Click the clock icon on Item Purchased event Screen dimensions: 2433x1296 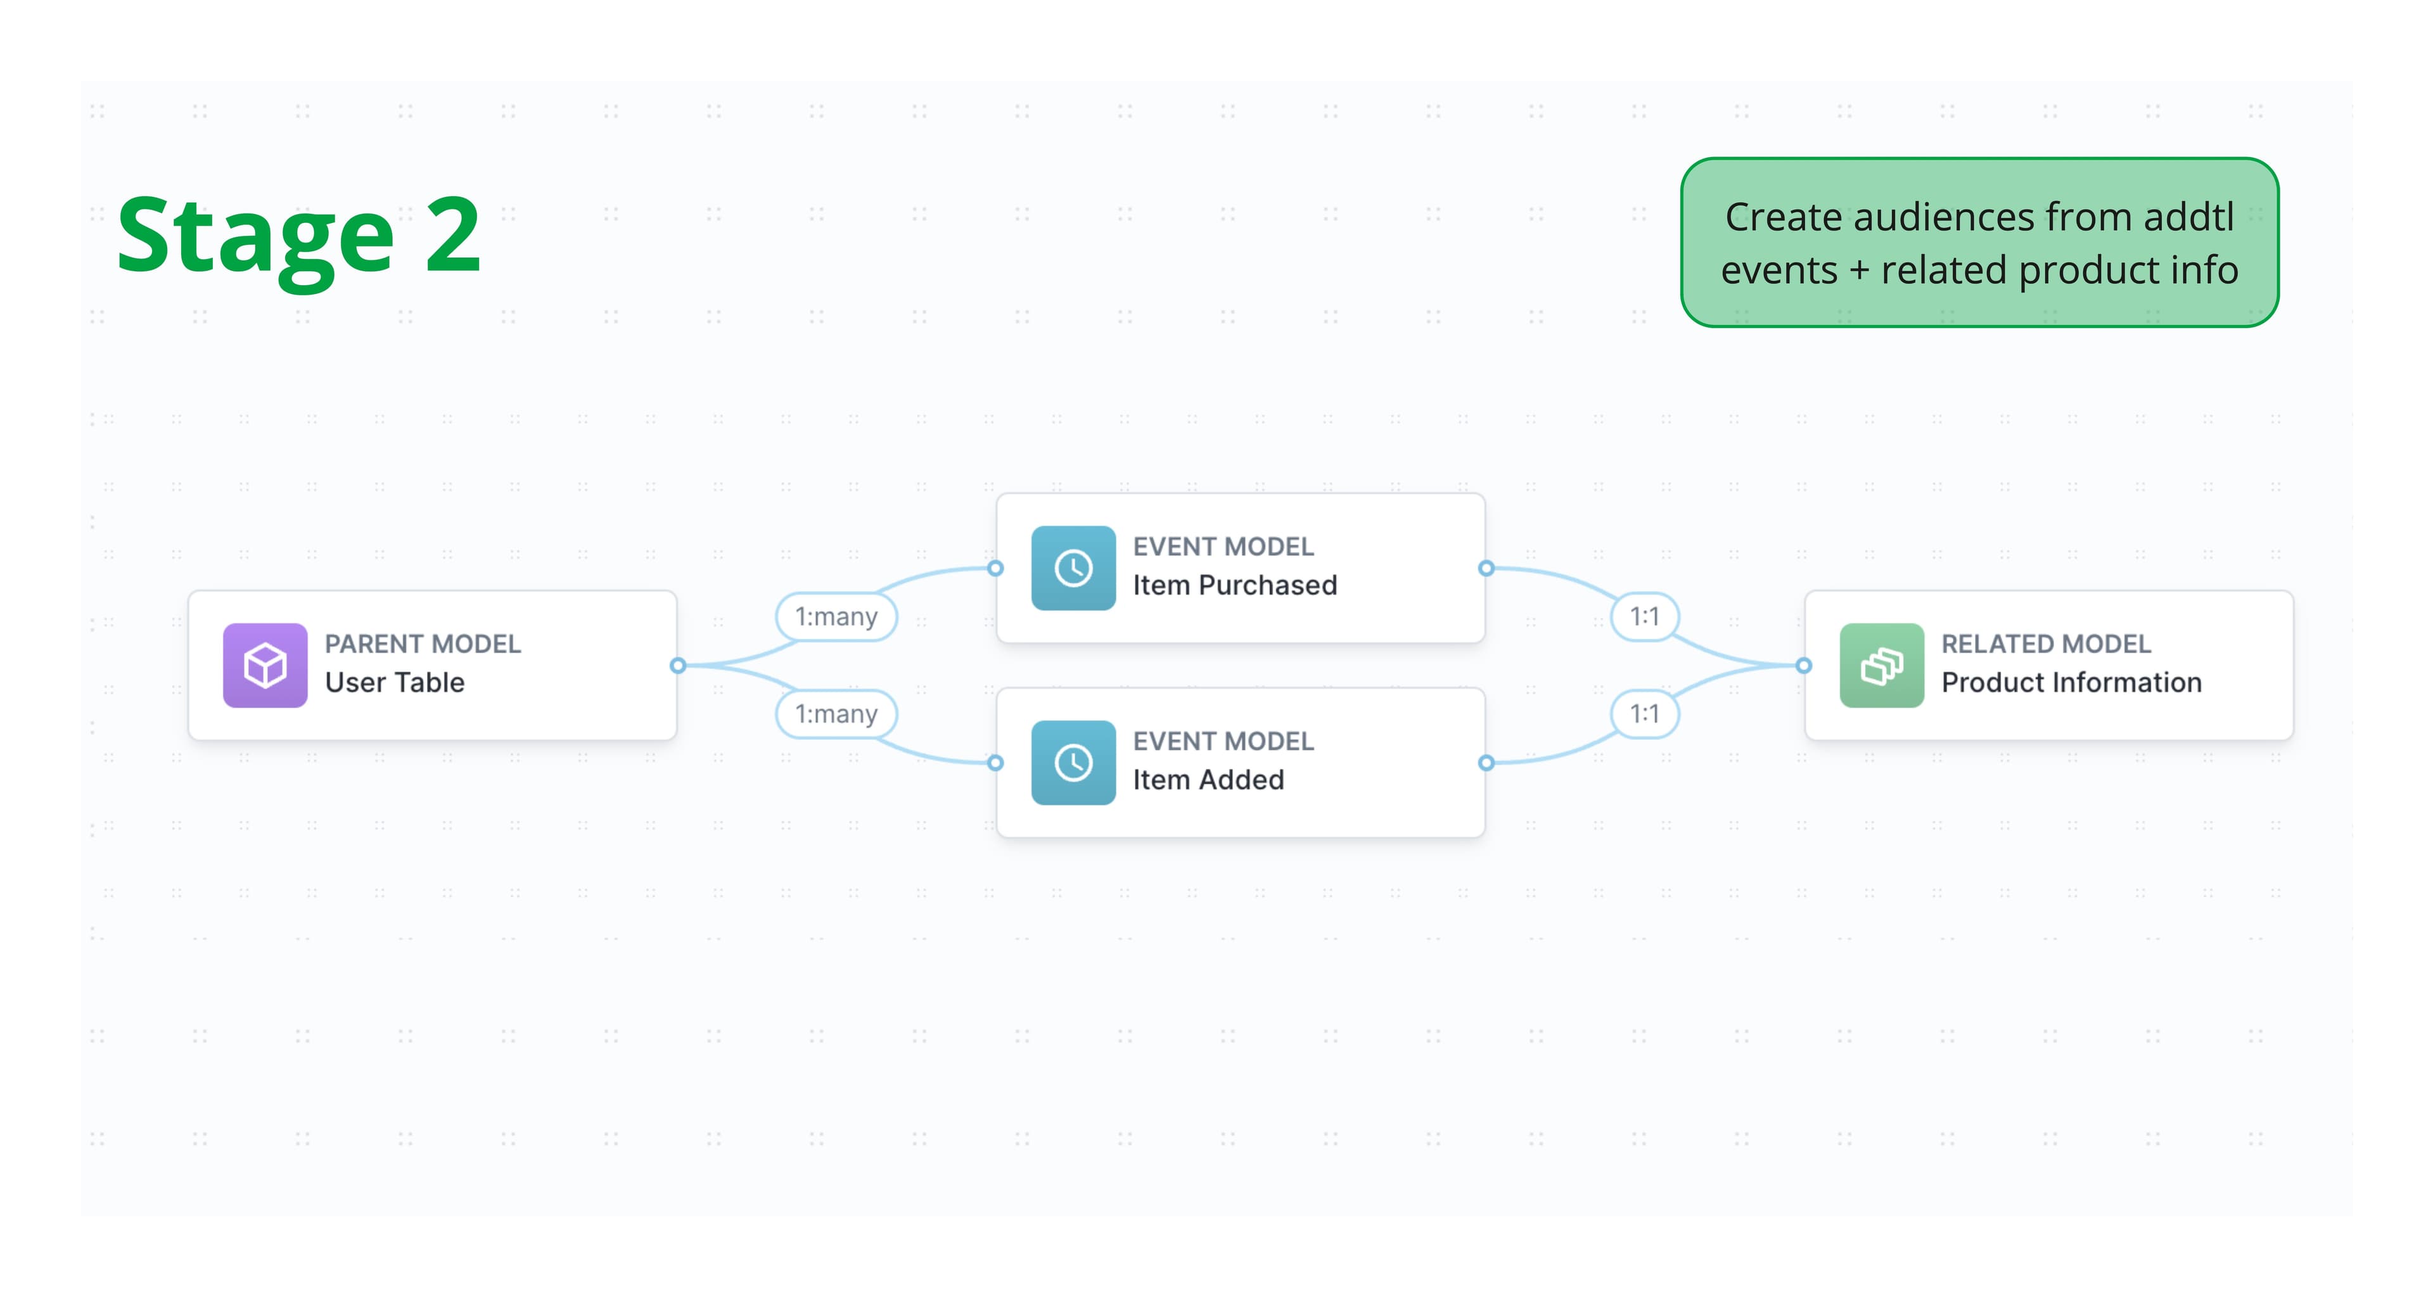point(1075,568)
